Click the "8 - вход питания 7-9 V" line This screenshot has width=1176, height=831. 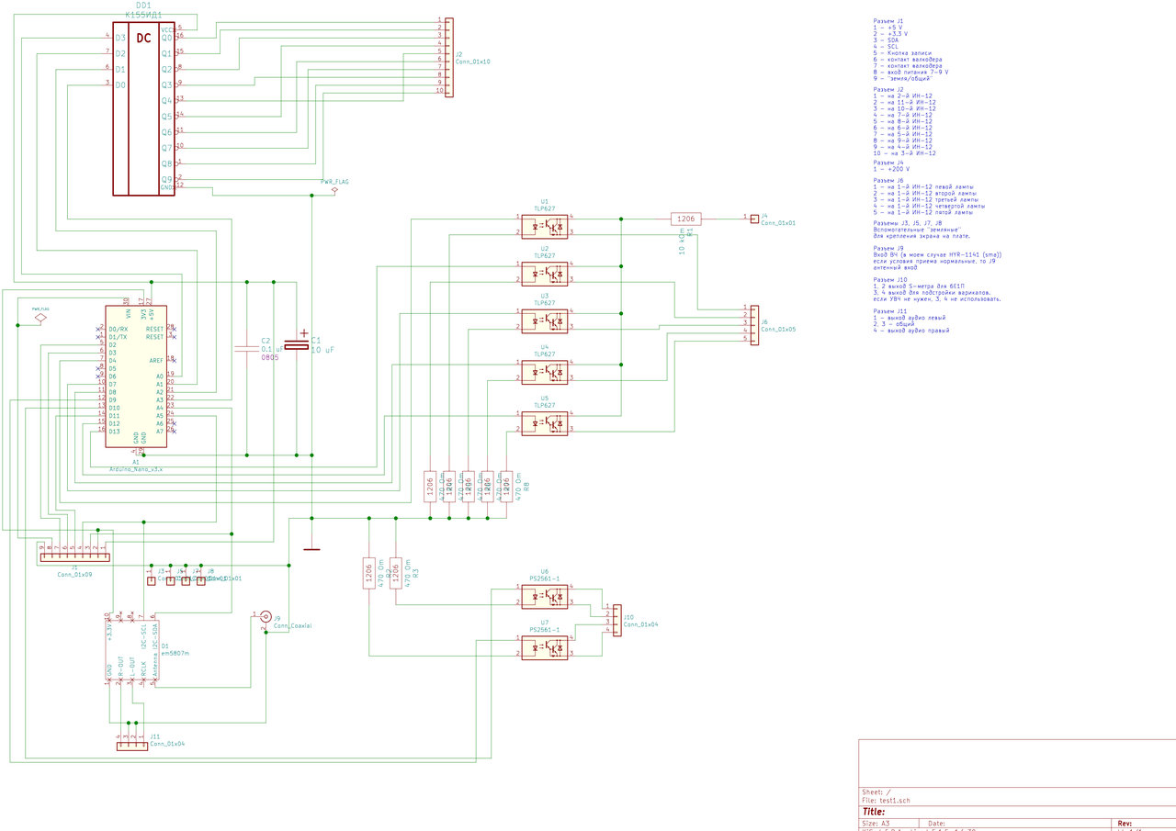[x=910, y=73]
